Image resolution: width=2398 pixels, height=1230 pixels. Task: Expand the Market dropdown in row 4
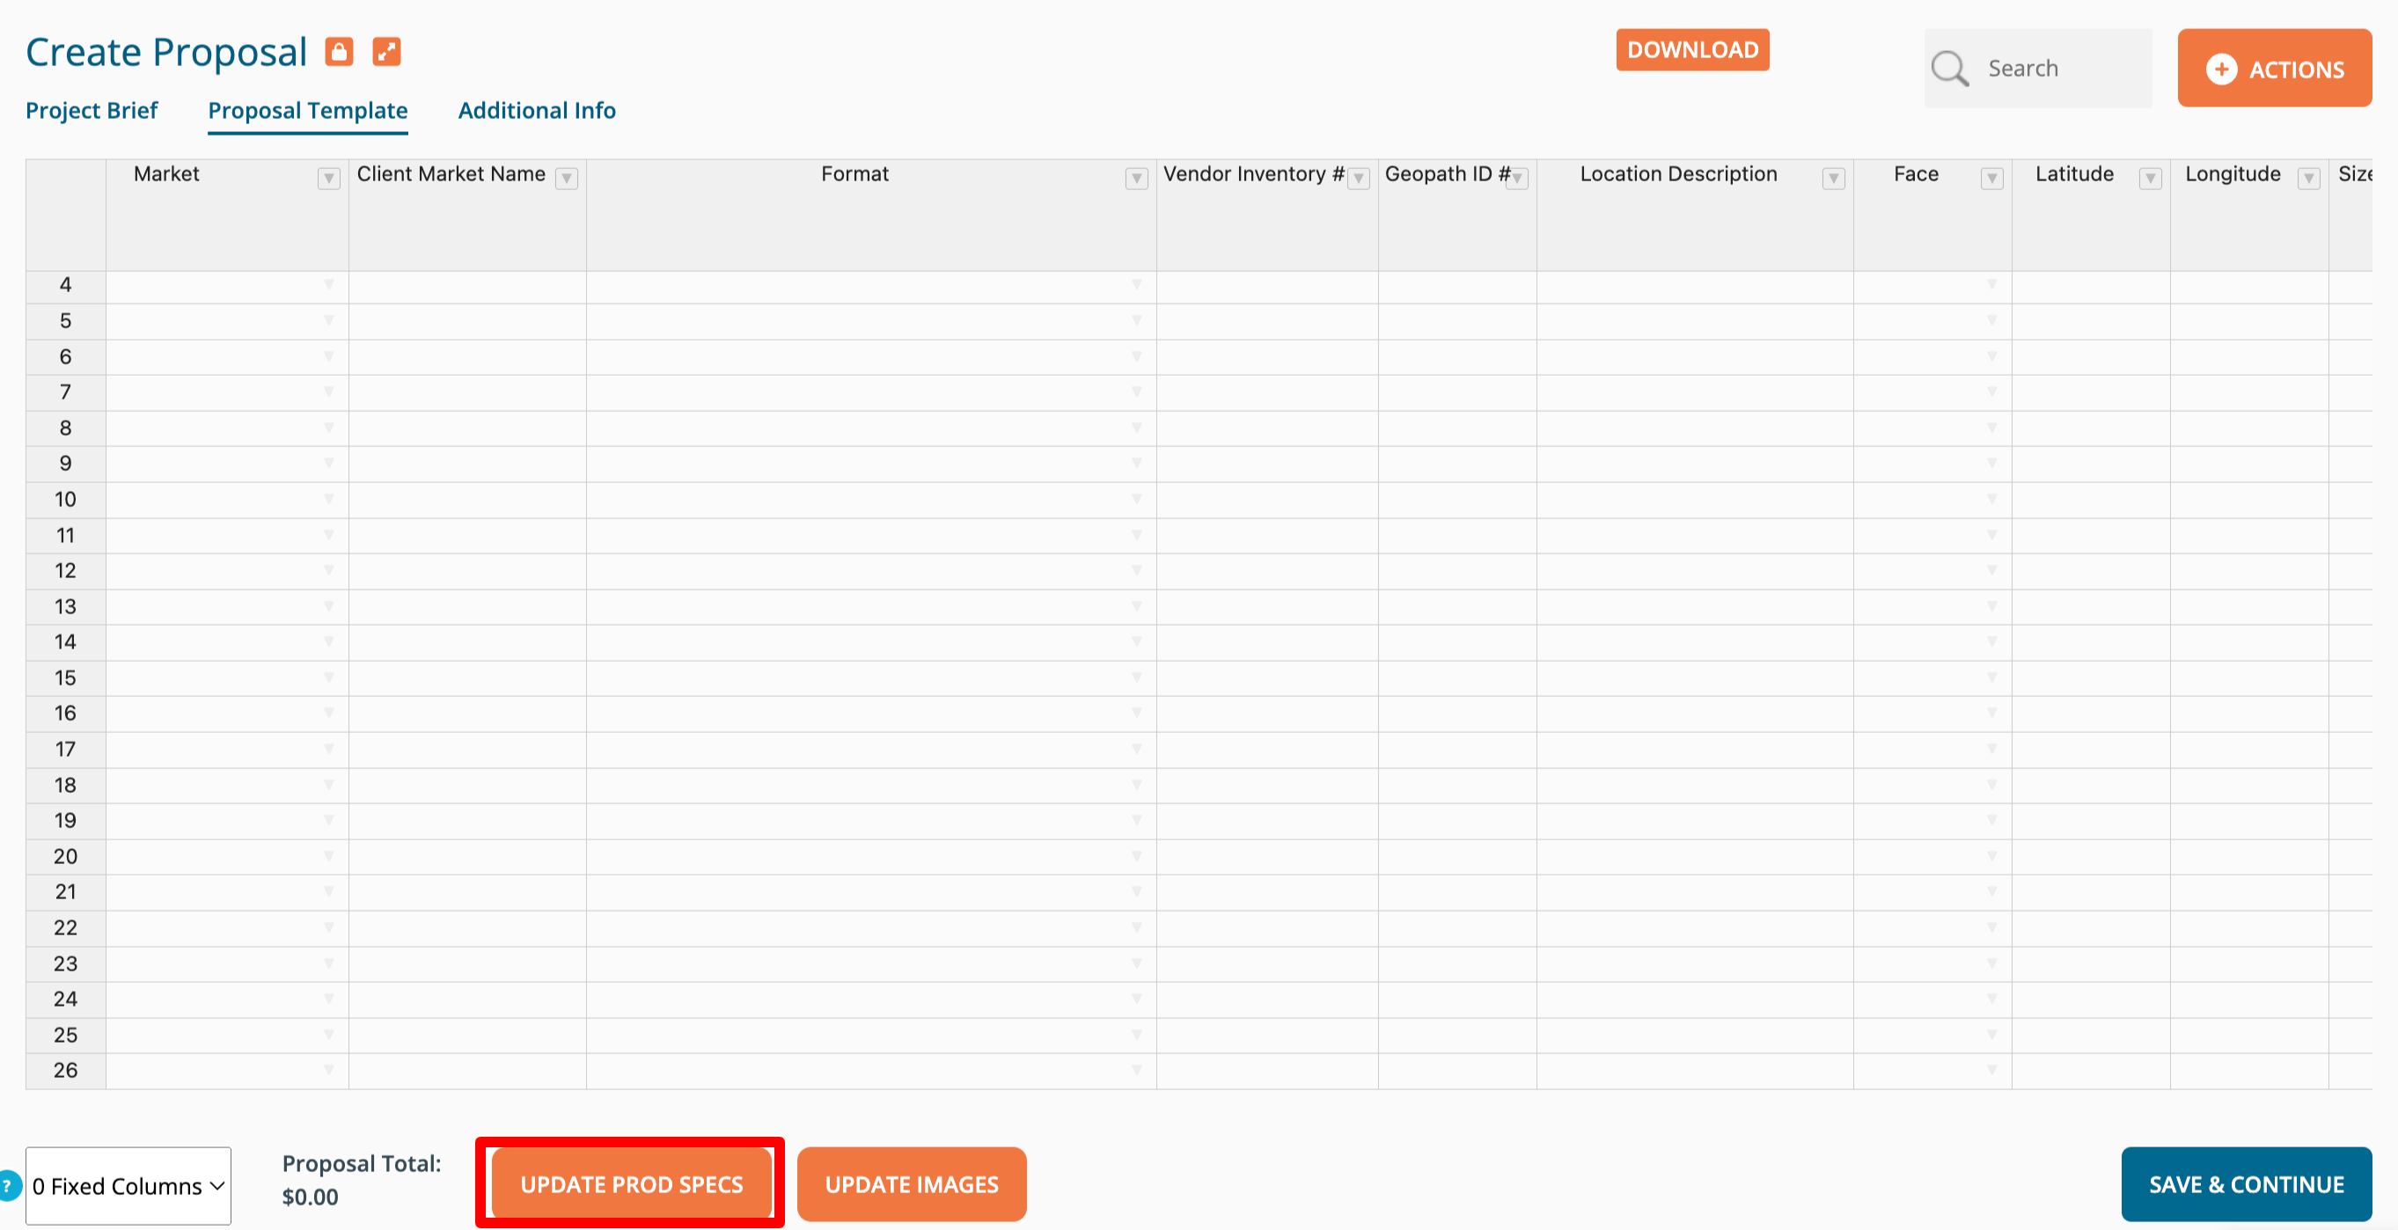[x=328, y=285]
